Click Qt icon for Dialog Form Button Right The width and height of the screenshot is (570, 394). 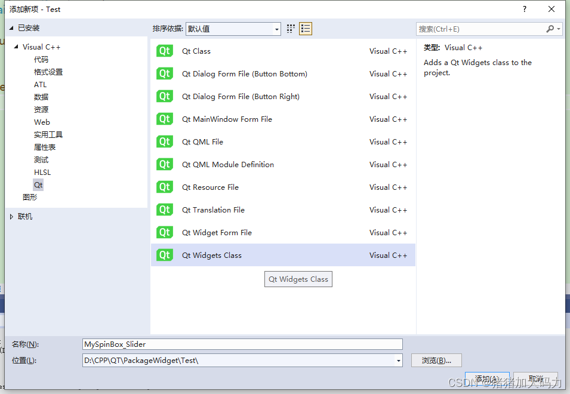click(x=164, y=96)
